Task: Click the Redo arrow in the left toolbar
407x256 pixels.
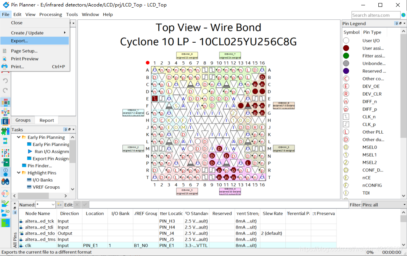Action: click(x=5, y=90)
